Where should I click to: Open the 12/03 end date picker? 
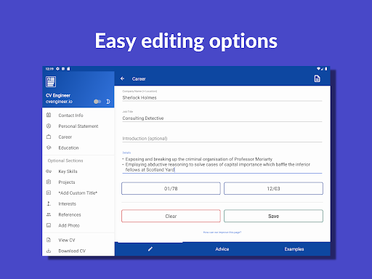[273, 188]
